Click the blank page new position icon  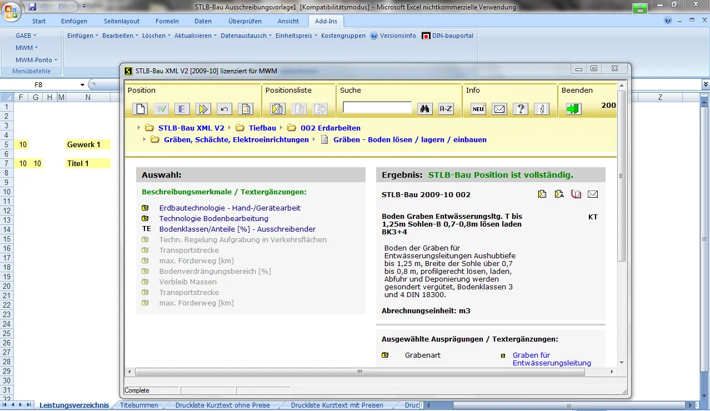[141, 109]
